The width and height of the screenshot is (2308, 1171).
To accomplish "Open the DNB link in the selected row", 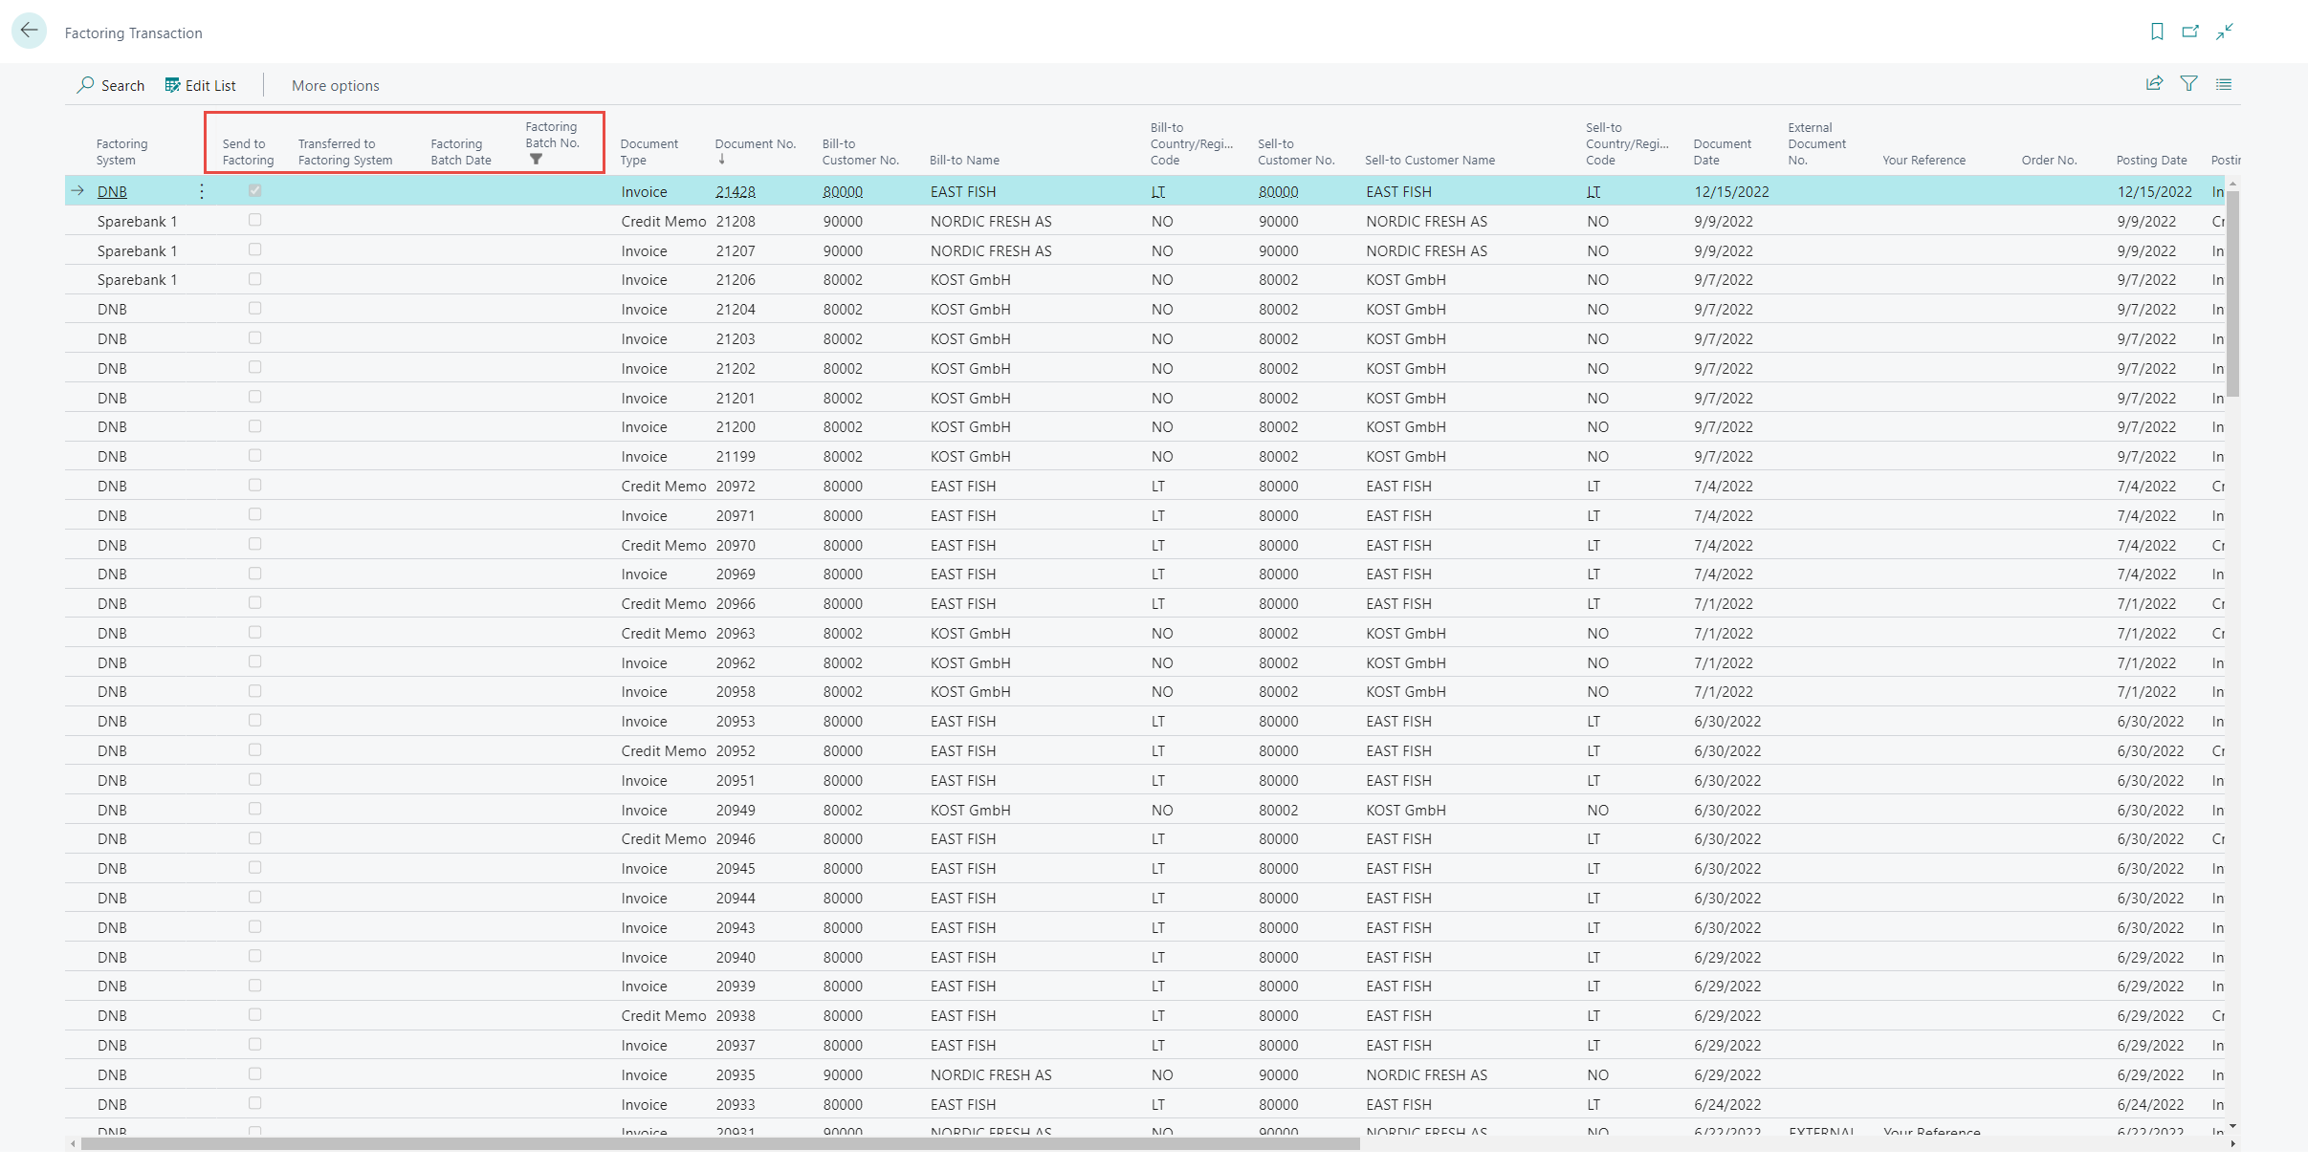I will pyautogui.click(x=112, y=191).
